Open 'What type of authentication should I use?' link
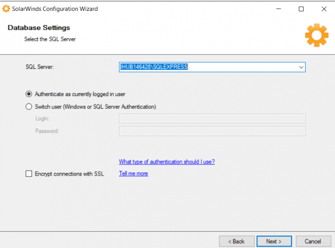This screenshot has width=335, height=248. (x=167, y=162)
